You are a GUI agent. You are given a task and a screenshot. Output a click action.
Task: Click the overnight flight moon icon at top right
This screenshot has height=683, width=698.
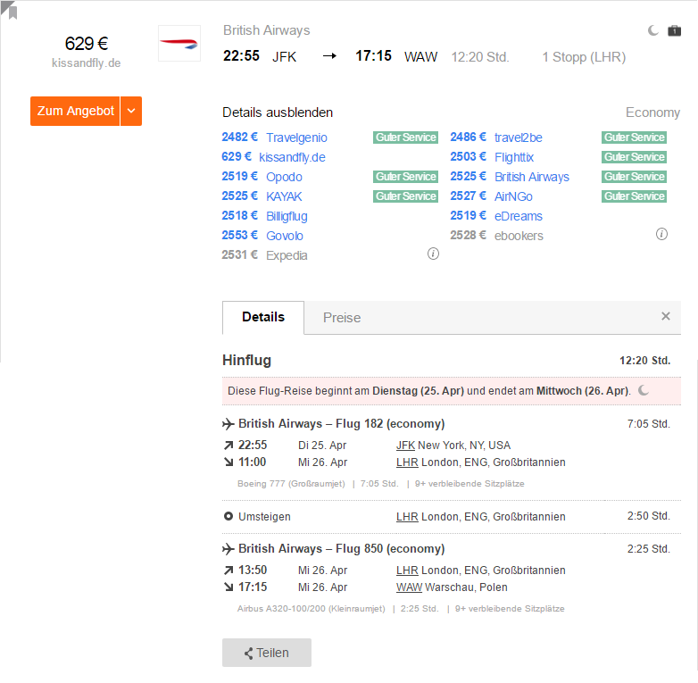652,30
